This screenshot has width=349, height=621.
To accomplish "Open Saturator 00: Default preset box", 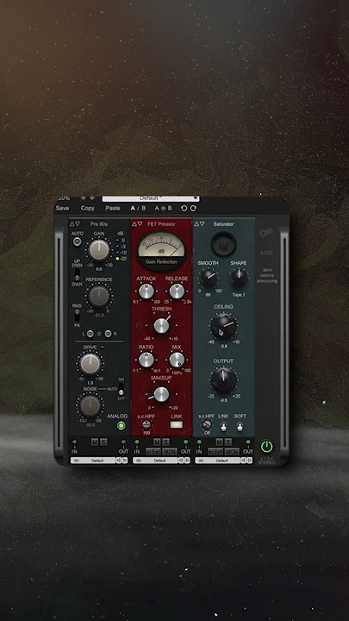I will coord(218,461).
